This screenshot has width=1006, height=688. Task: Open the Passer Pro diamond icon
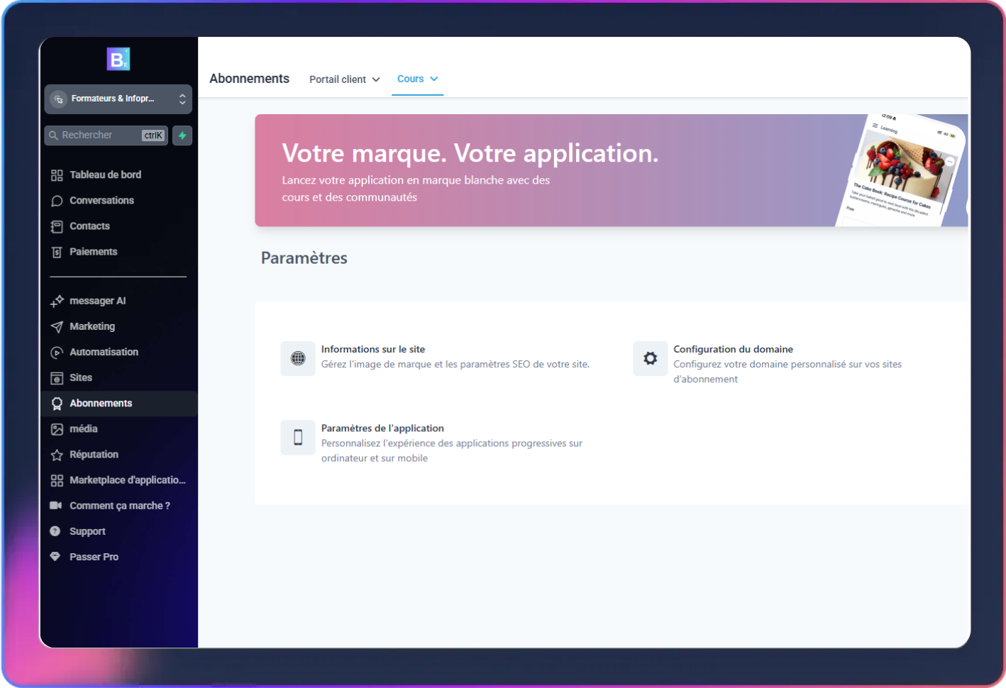(55, 557)
